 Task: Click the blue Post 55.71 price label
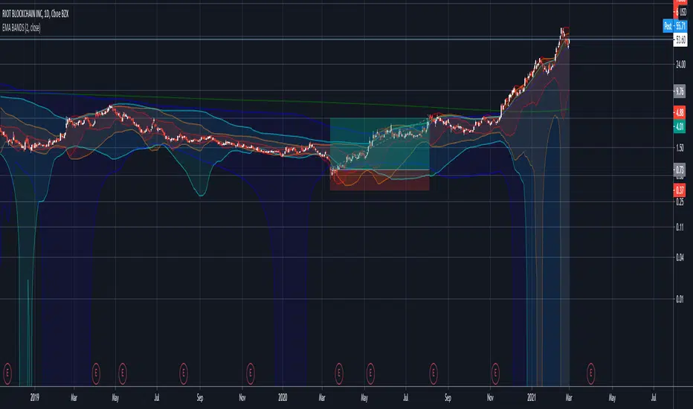click(677, 26)
